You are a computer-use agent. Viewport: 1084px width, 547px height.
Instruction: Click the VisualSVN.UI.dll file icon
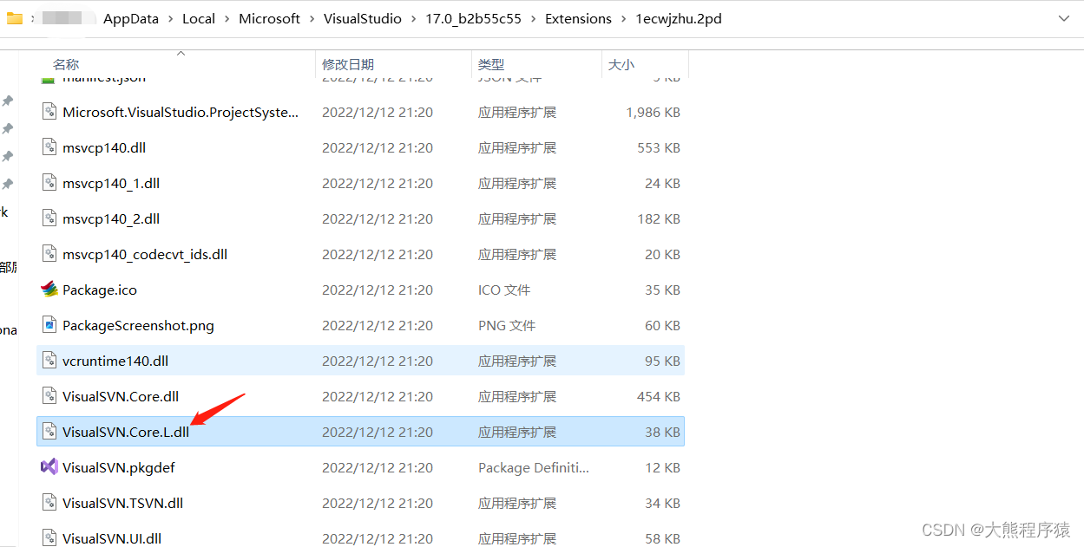[x=49, y=537]
